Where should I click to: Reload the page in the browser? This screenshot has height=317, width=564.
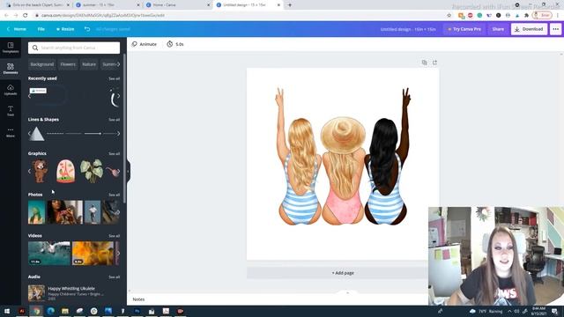tap(26, 15)
